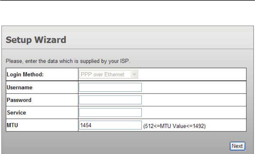Click into the Password text box
Screen dimensions: 255x154
point(110,100)
